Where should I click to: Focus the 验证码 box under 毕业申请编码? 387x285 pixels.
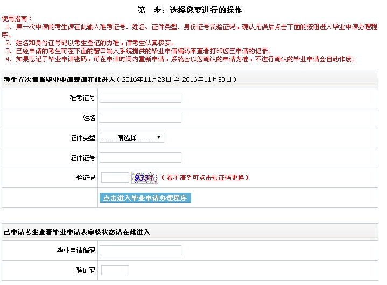coord(115,270)
